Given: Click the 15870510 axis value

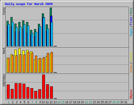Looking at the screenshot, I should tap(4, 80).
